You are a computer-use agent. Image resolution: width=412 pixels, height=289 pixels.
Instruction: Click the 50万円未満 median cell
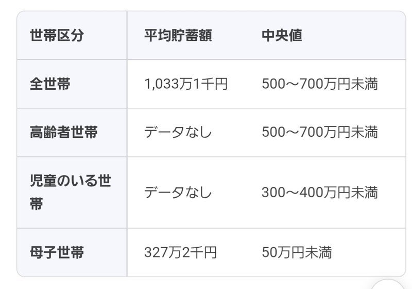tap(297, 252)
